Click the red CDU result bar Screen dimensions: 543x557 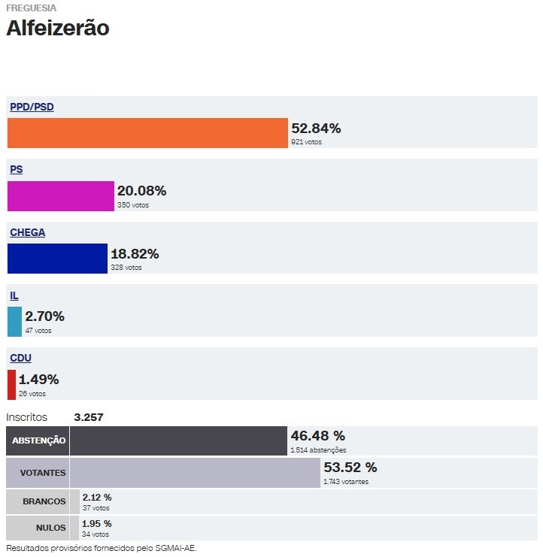coord(11,385)
